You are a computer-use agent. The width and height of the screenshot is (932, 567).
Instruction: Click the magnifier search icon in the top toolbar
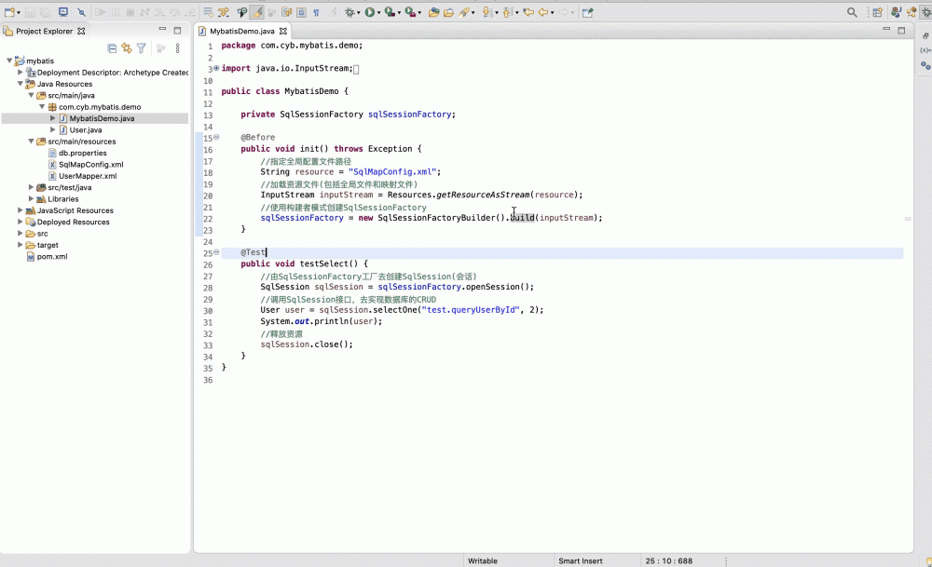point(852,13)
